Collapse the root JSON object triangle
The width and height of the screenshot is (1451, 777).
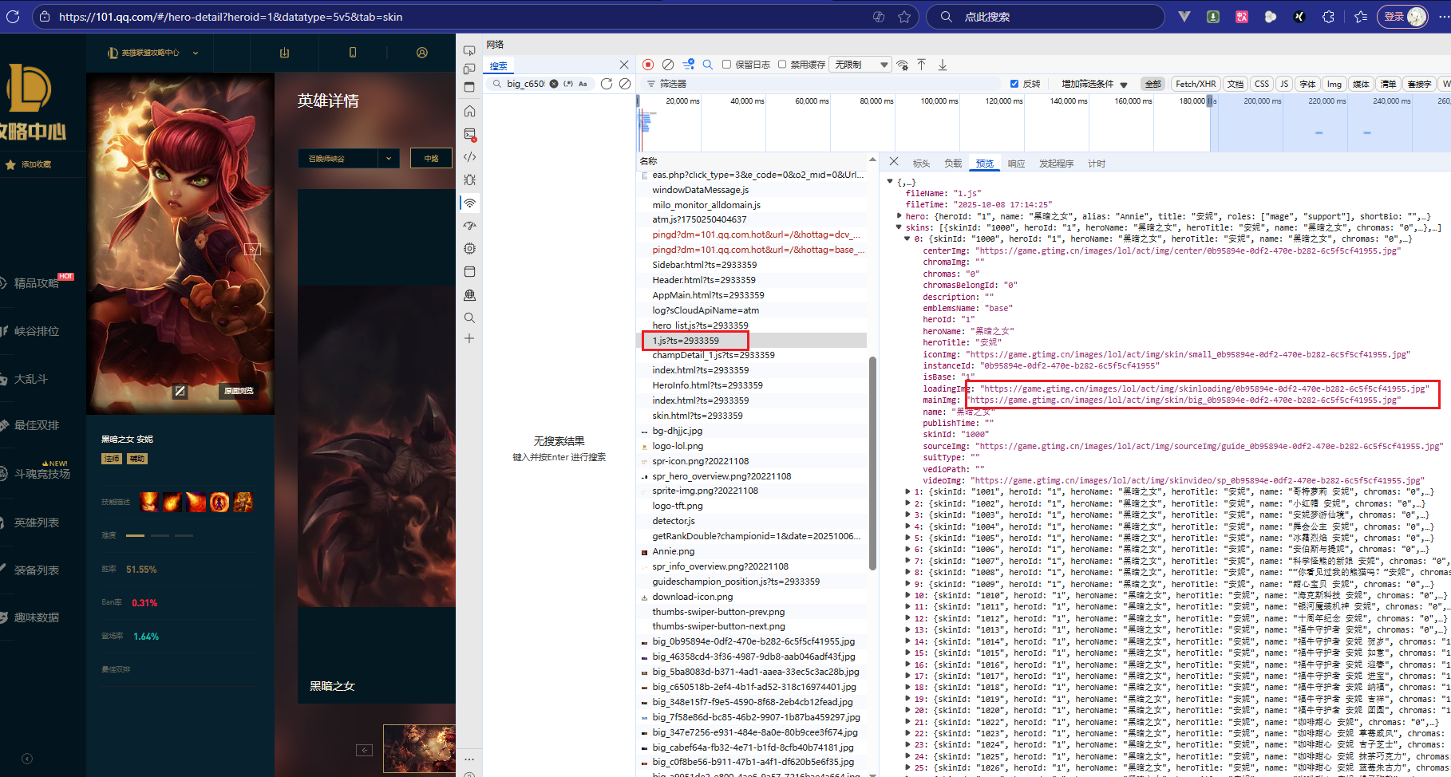click(x=890, y=182)
